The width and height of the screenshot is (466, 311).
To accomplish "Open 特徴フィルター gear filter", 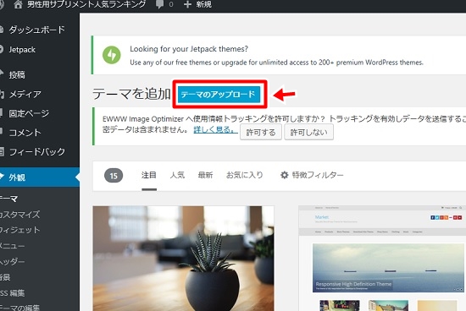I will pos(312,175).
